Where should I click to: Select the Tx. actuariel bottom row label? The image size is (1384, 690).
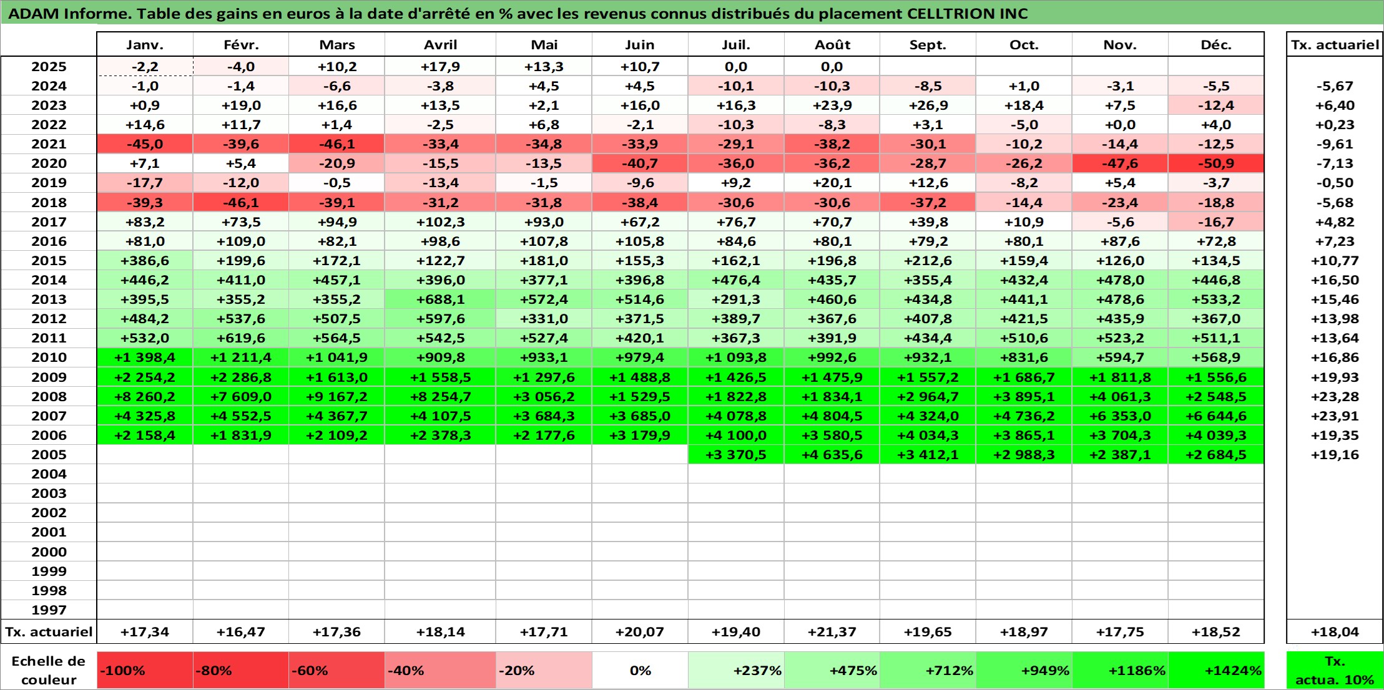49,631
